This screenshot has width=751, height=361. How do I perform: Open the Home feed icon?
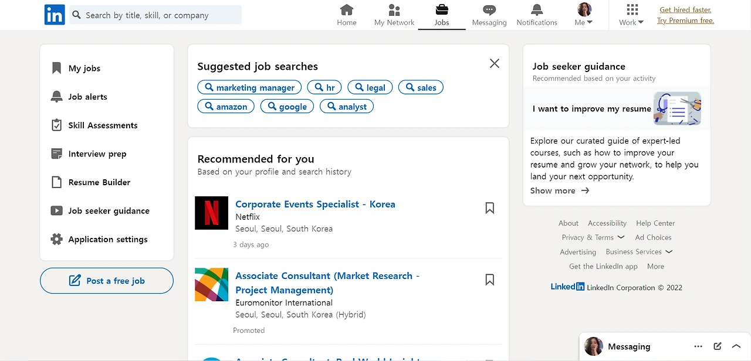click(x=347, y=10)
